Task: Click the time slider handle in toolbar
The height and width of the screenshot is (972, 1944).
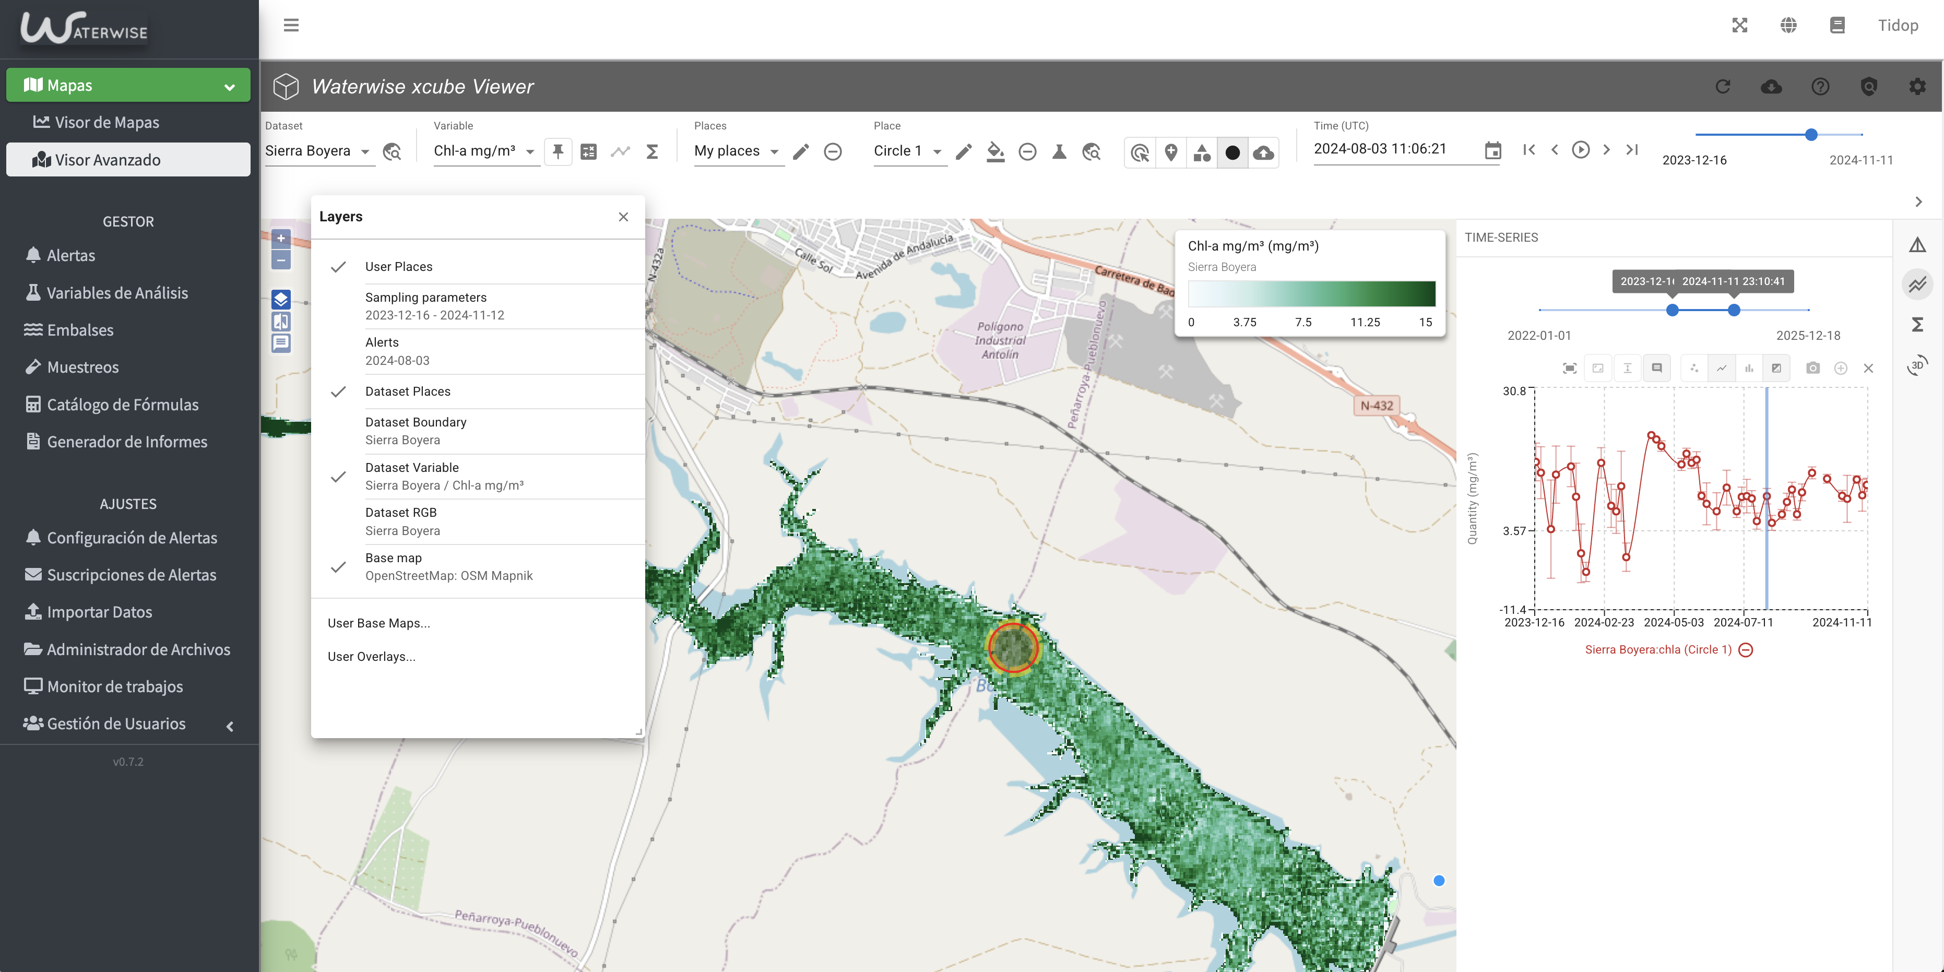Action: coord(1811,134)
